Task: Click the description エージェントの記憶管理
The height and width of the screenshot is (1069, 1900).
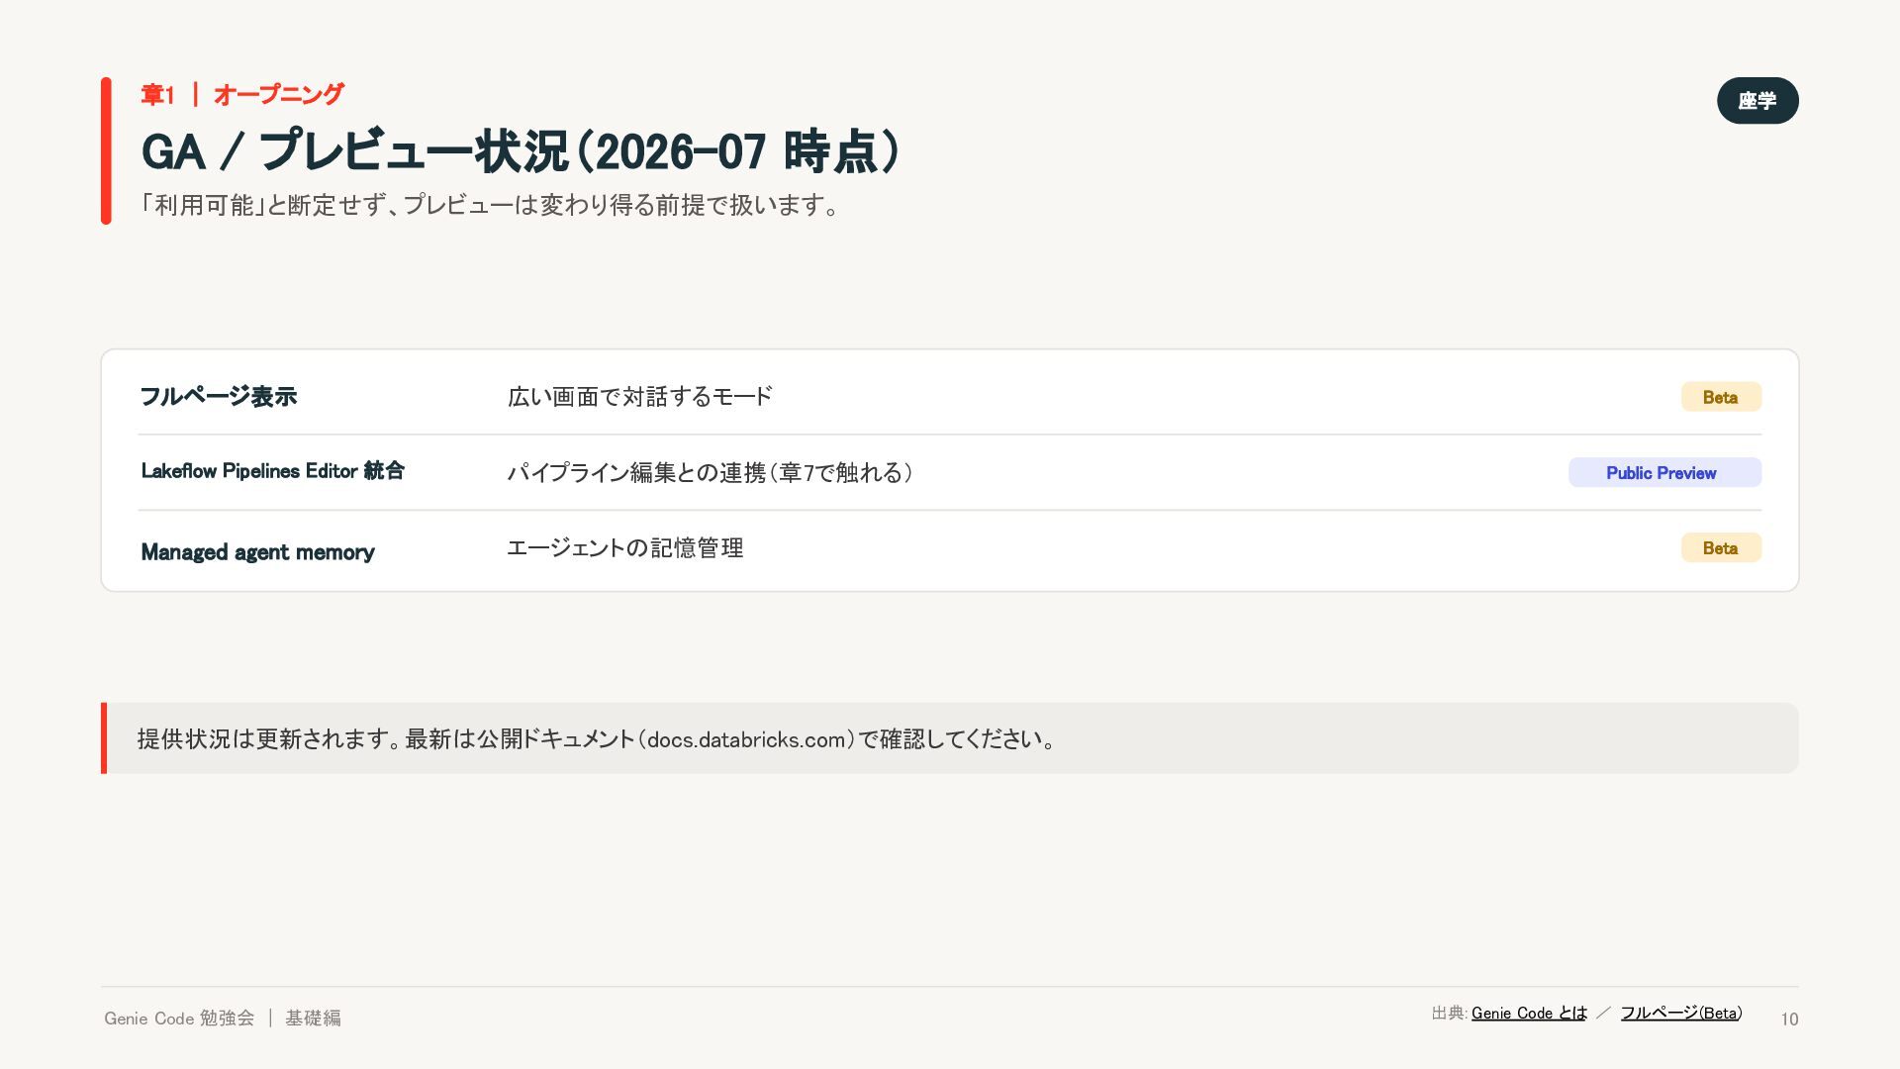Action: [625, 547]
